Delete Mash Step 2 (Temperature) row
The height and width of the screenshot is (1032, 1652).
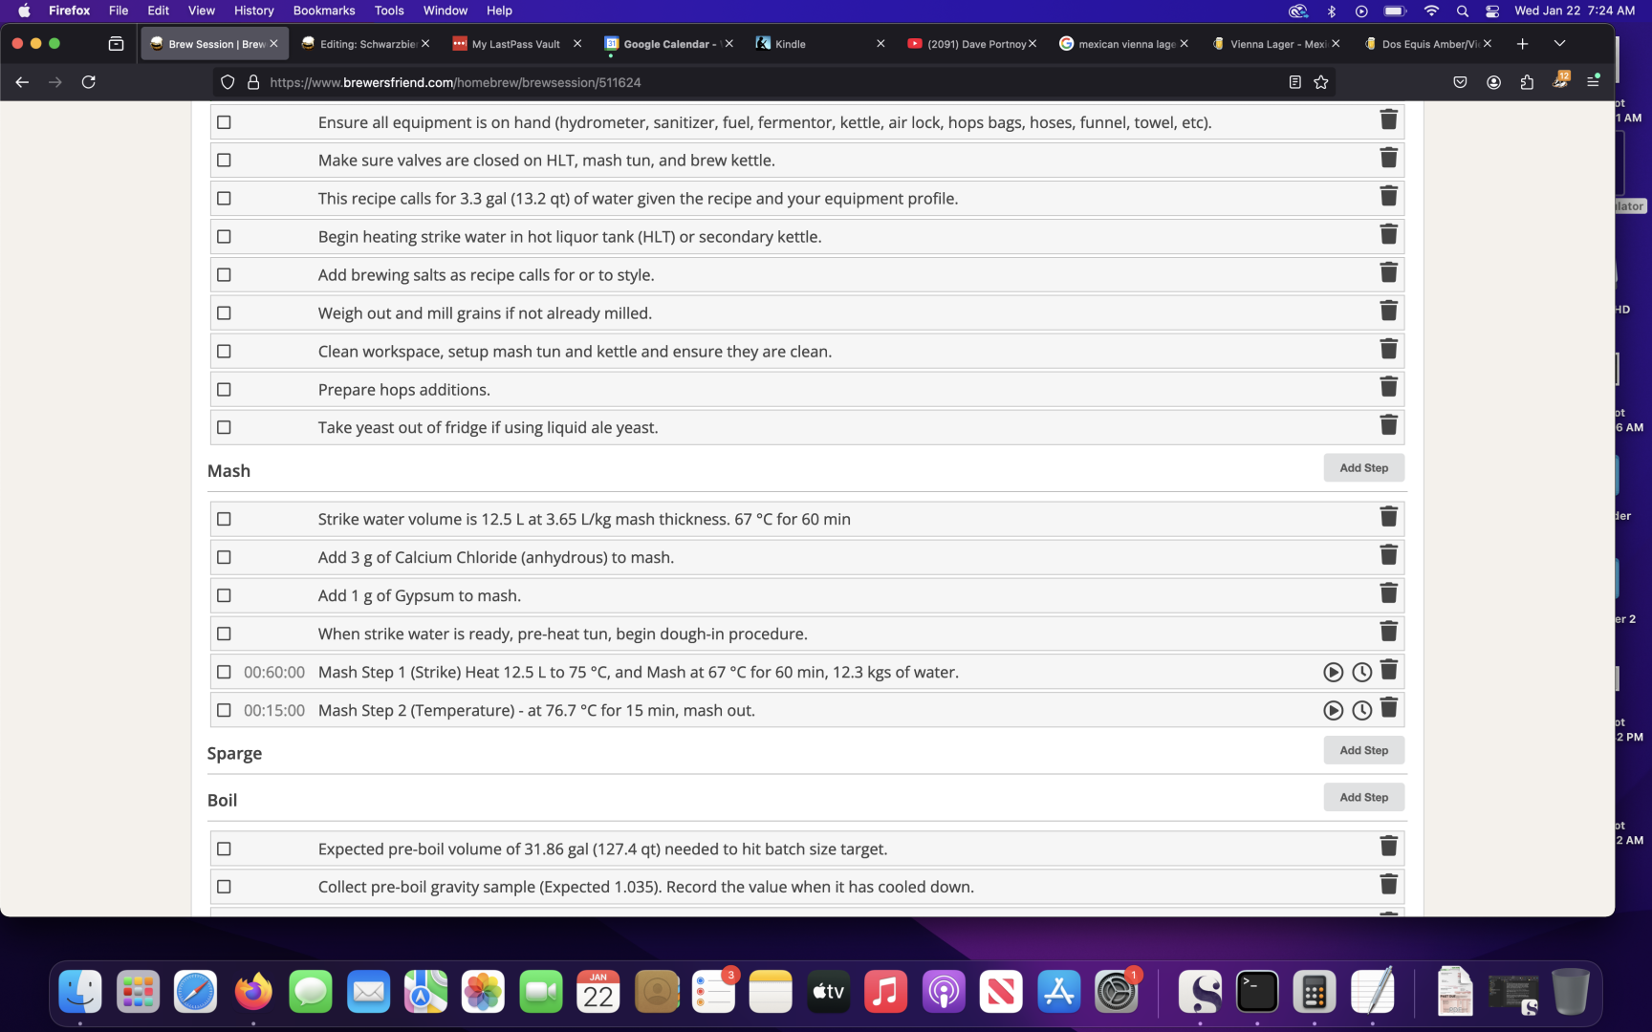[x=1388, y=708]
